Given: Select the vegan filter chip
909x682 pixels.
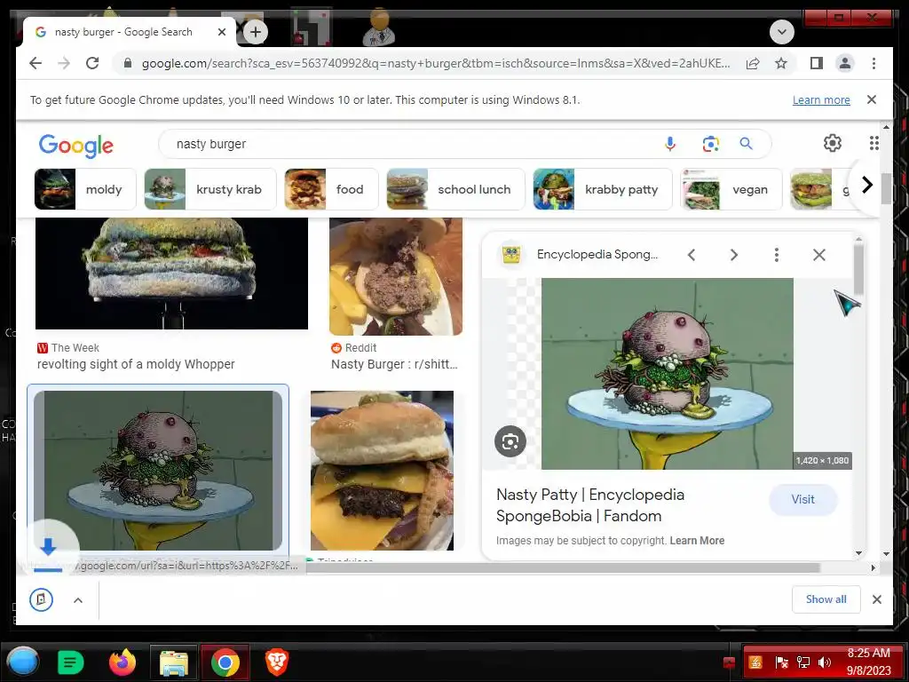Looking at the screenshot, I should 731,189.
